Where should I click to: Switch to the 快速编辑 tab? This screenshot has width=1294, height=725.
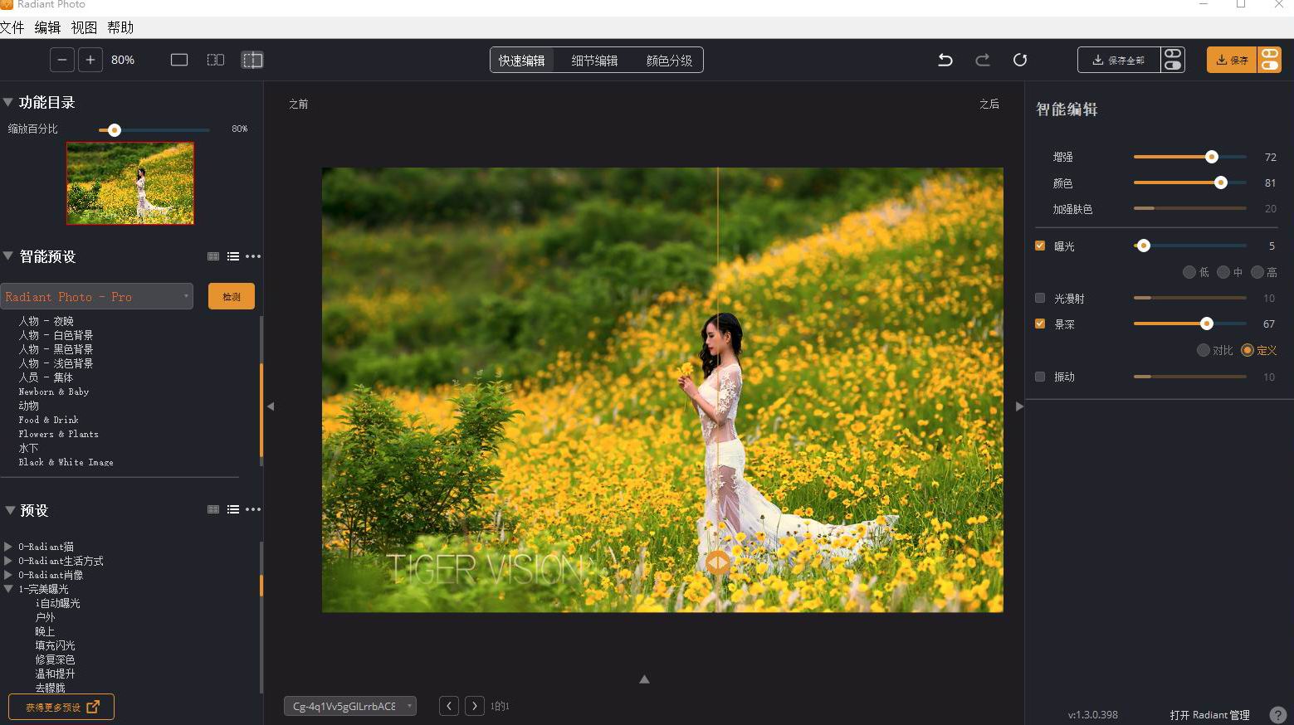[522, 60]
